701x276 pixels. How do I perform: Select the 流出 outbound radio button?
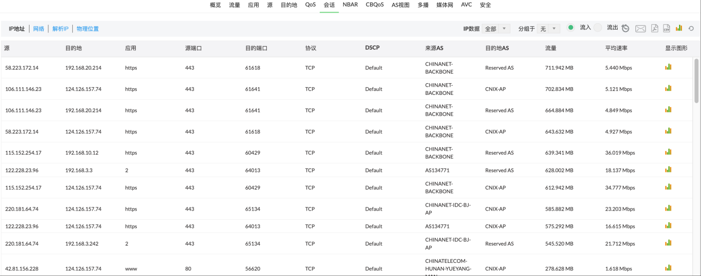click(x=598, y=27)
